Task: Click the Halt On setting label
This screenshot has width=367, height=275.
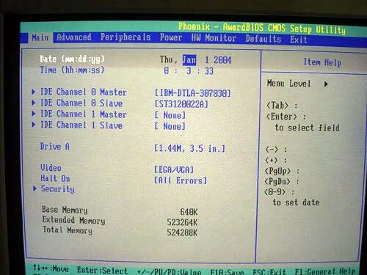Action: pyautogui.click(x=55, y=178)
